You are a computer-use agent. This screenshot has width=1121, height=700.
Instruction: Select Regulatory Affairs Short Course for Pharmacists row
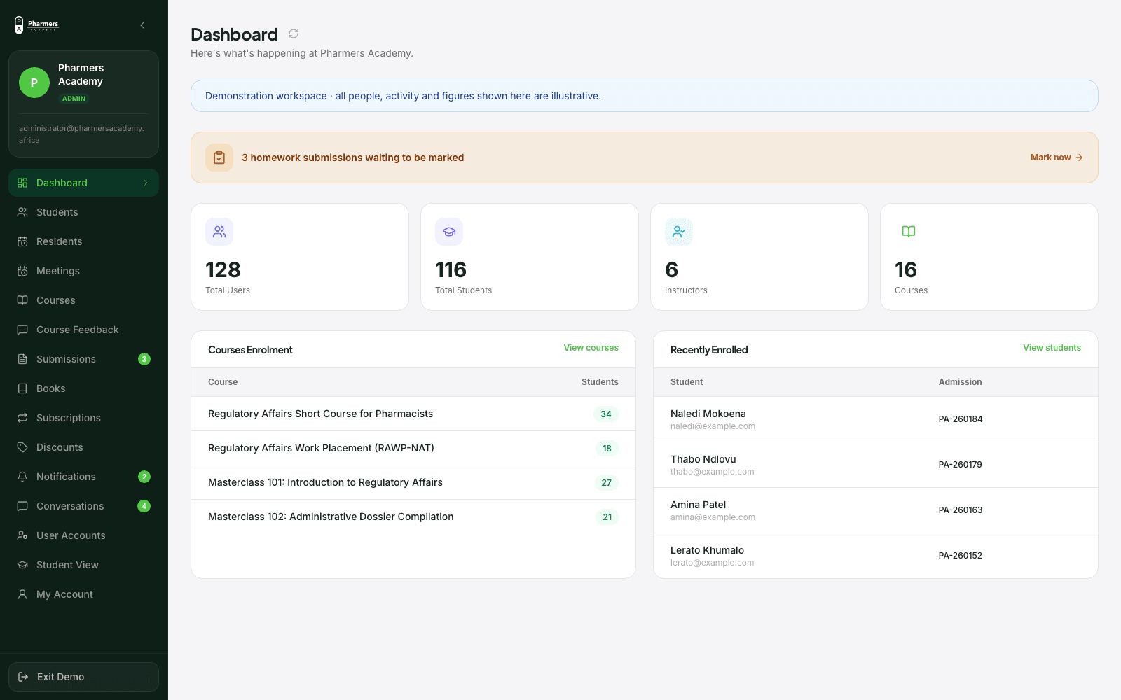point(413,414)
